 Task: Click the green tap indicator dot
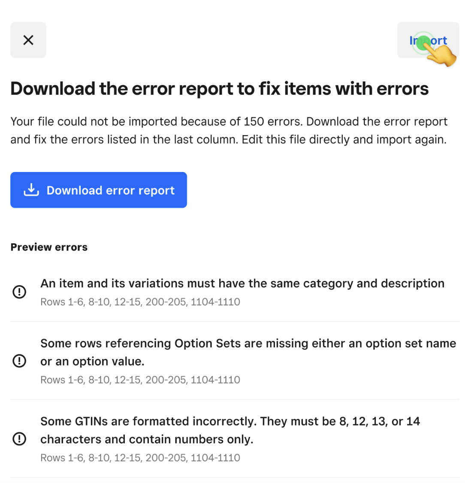coord(423,43)
